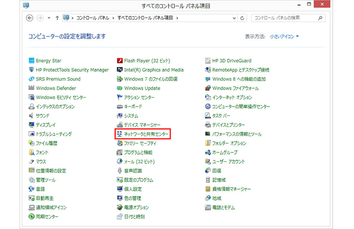Open the recent locations dropdown beside the forward button
The width and height of the screenshot is (354, 229).
[49, 18]
